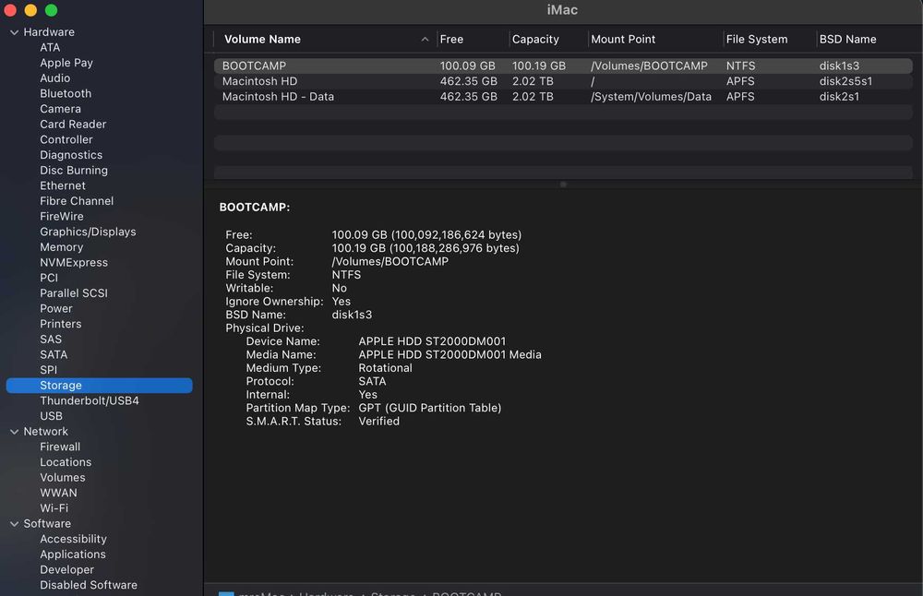
Task: Sort by Volume Name column header
Action: pyautogui.click(x=262, y=40)
